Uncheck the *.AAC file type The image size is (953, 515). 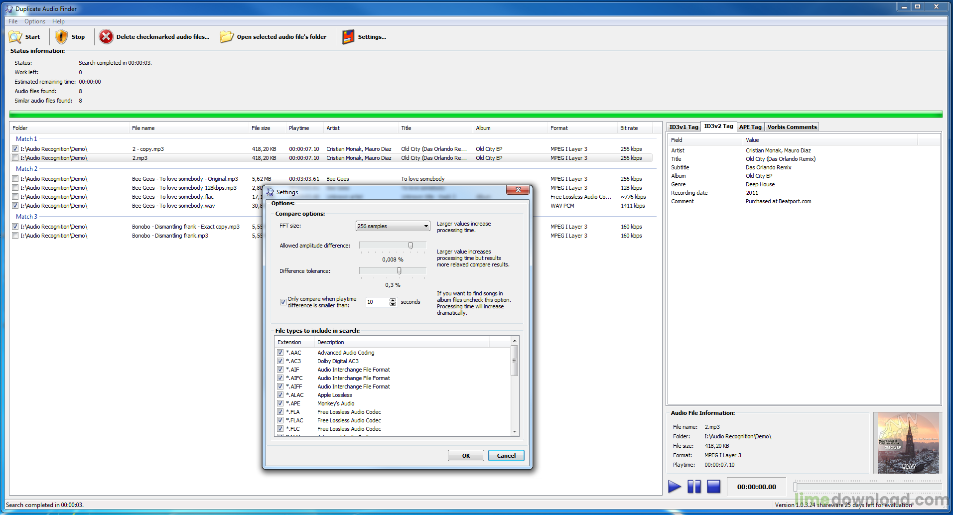[280, 353]
